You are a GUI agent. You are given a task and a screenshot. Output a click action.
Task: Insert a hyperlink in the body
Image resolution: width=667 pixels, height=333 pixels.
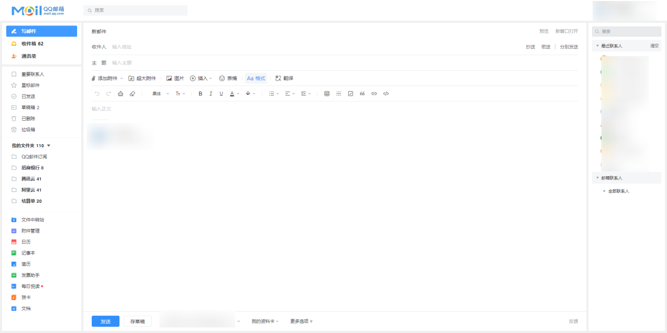point(374,94)
